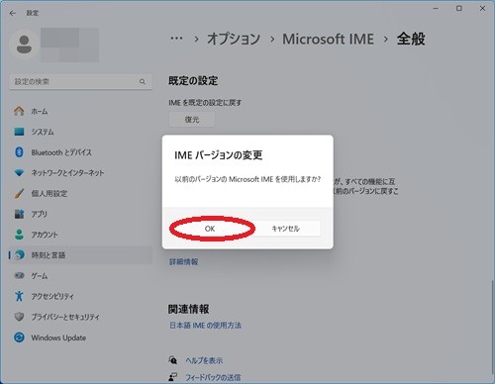Click the 設定の検索 search field
This screenshot has width=495, height=384.
tap(80, 81)
